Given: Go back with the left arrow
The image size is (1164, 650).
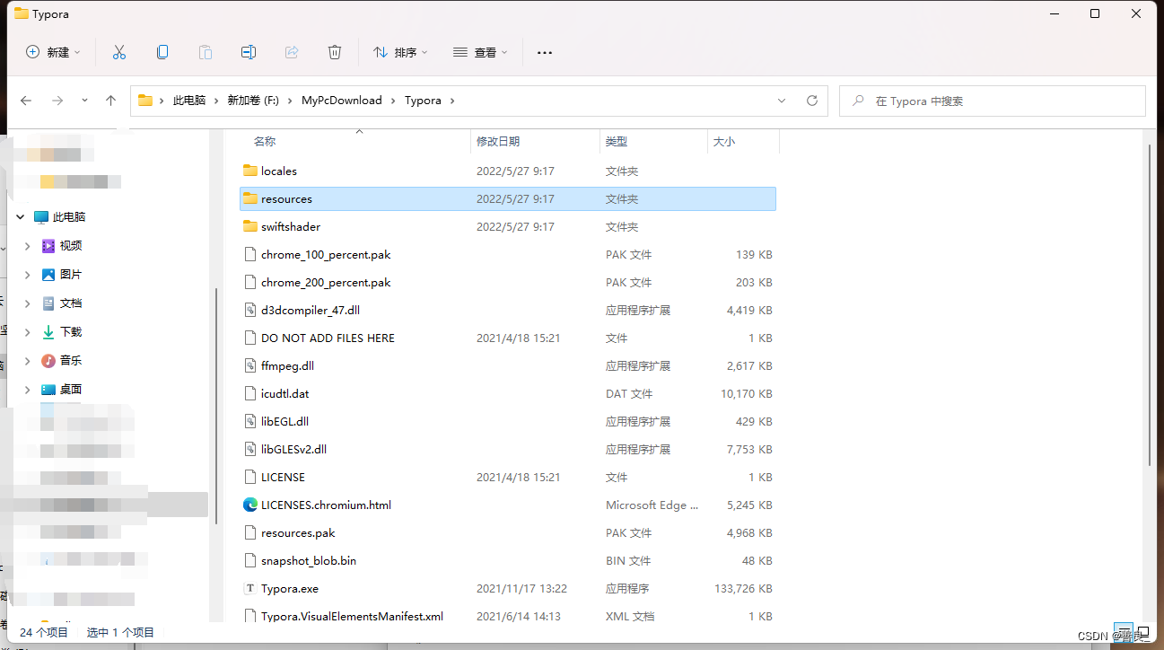Looking at the screenshot, I should (26, 101).
